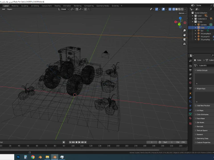Open the viewport Options dropdown
Screen dimensions: 214x160
pyautogui.click(x=182, y=13)
